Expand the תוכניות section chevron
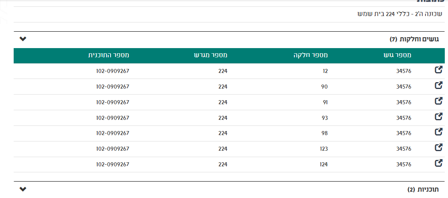The height and width of the screenshot is (198, 448). coord(23,189)
